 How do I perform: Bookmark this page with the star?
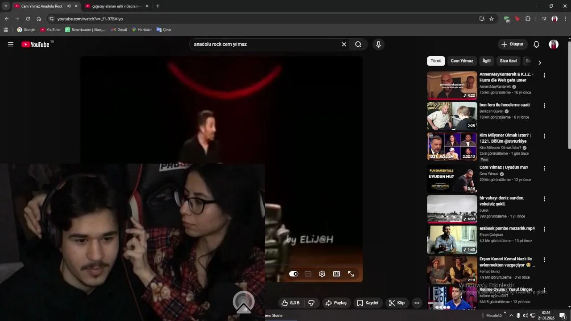(x=492, y=19)
